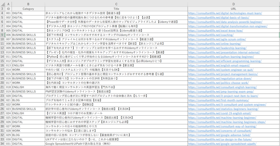Open english-email-request link
This screenshot has height=146, width=280.
tap(219, 65)
